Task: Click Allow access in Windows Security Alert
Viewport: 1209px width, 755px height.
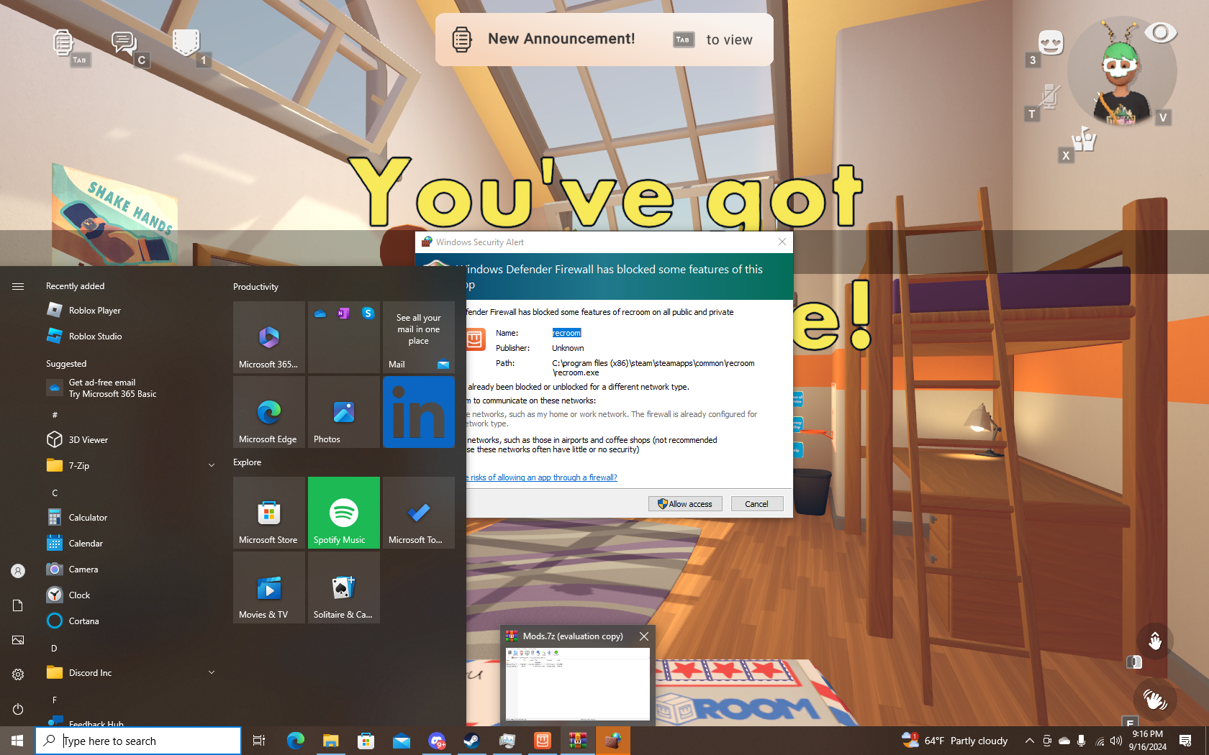Action: pos(685,504)
